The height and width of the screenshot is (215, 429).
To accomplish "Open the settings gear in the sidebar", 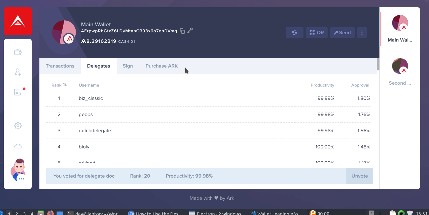I will 18,126.
